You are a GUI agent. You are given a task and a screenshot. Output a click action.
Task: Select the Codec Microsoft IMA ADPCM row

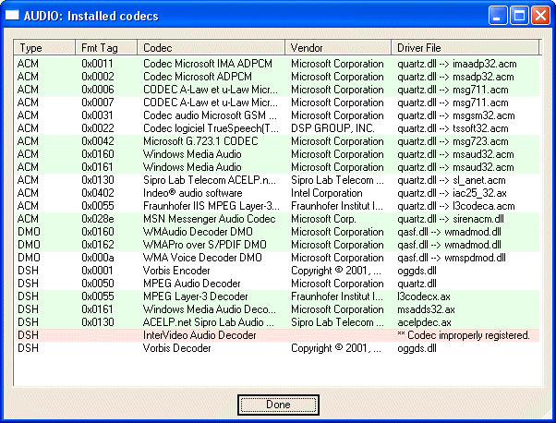pos(277,64)
